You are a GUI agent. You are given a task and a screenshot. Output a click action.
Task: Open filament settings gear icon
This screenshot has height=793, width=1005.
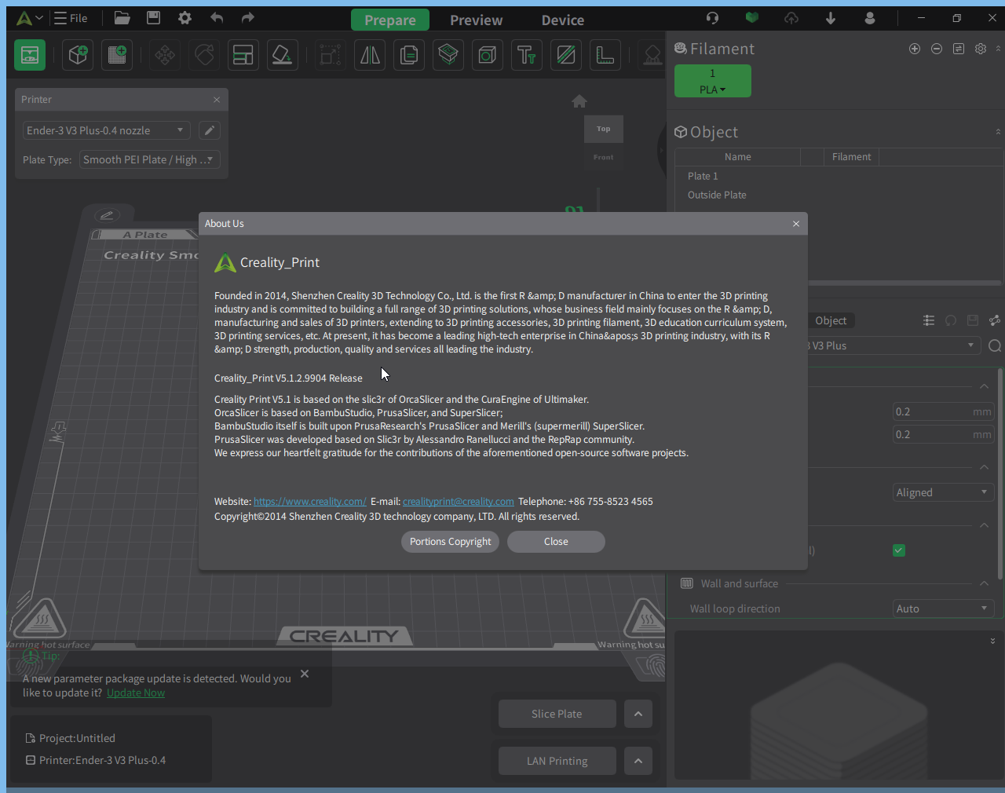coord(981,49)
